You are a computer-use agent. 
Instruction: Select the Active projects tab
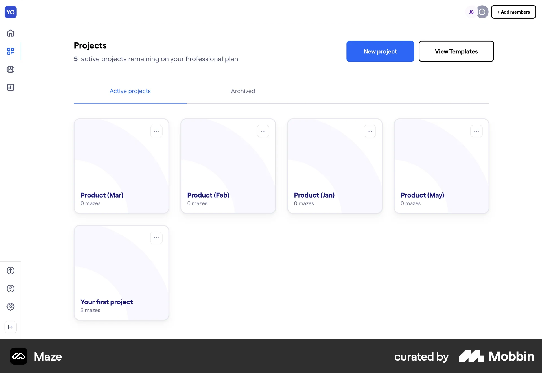[x=130, y=91]
